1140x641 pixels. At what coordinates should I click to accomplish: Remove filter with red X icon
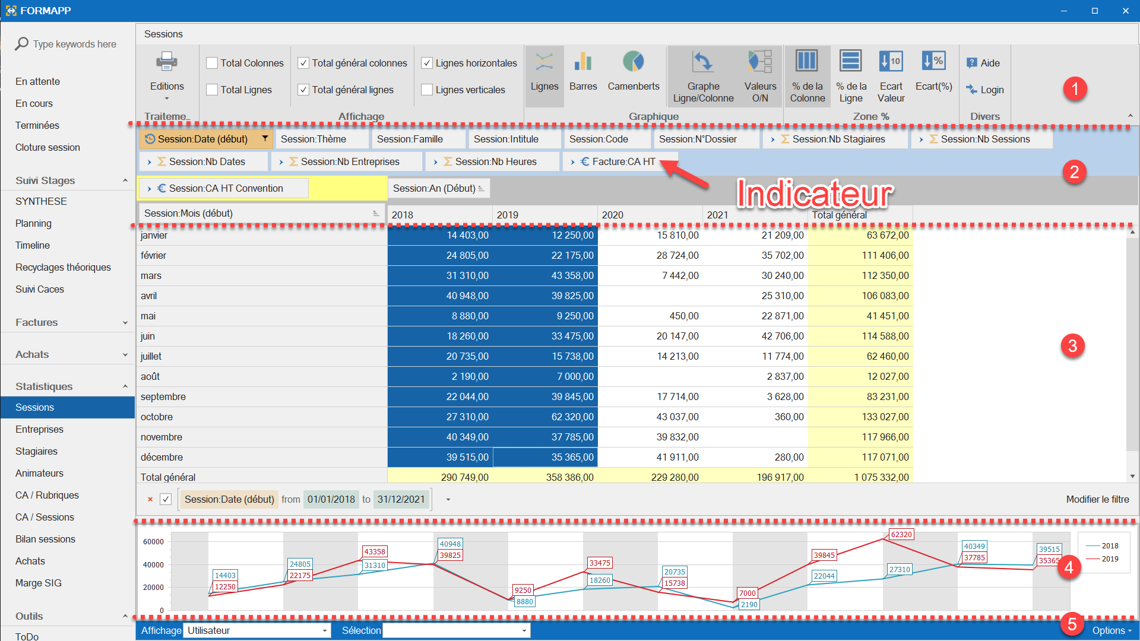pyautogui.click(x=150, y=499)
